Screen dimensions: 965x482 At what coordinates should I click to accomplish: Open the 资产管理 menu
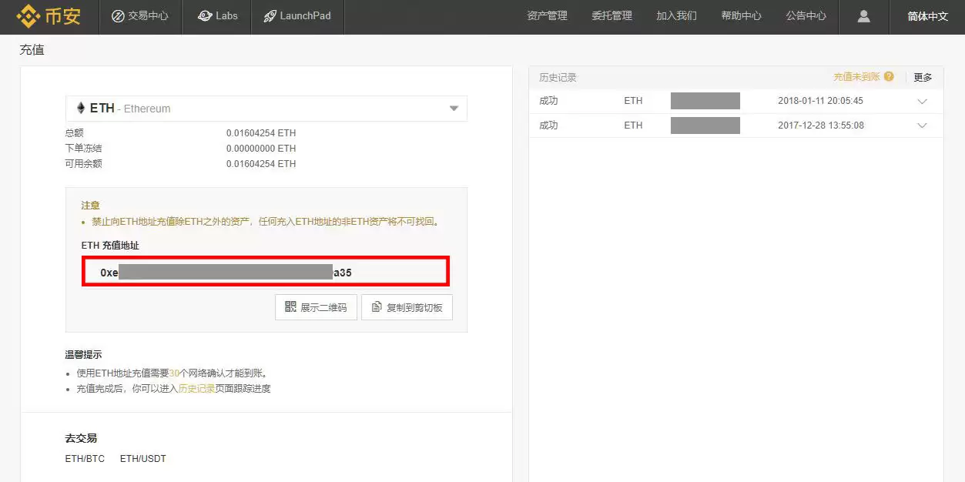coord(547,15)
